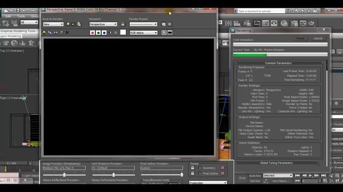Select the Polygon Modeling tab

coord(11,36)
